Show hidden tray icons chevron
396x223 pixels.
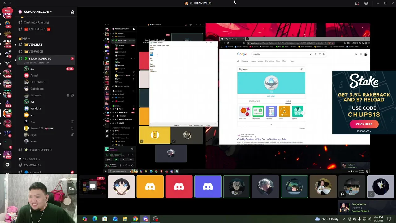(344, 219)
